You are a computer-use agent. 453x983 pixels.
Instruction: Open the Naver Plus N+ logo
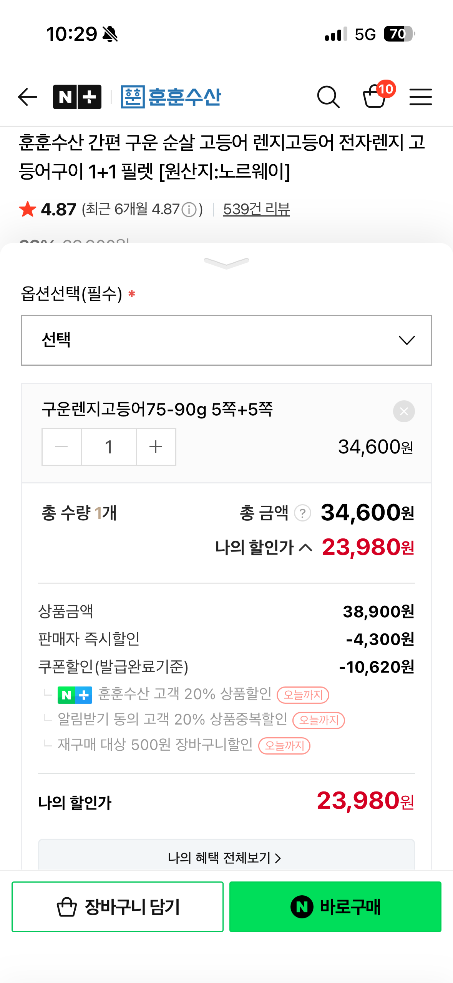77,97
